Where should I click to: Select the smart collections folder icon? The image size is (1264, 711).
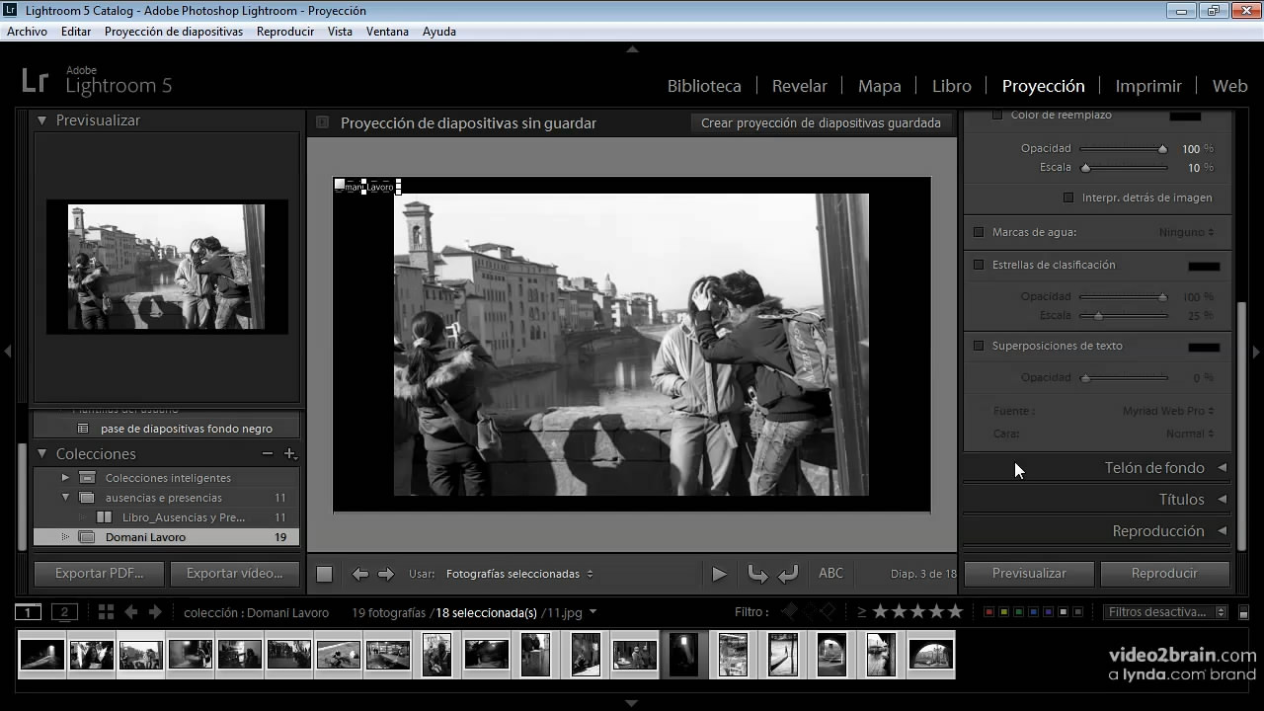click(87, 478)
